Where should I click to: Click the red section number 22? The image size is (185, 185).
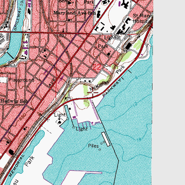coord(97,68)
